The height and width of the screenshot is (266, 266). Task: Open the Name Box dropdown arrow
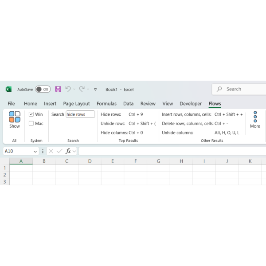pyautogui.click(x=35, y=151)
